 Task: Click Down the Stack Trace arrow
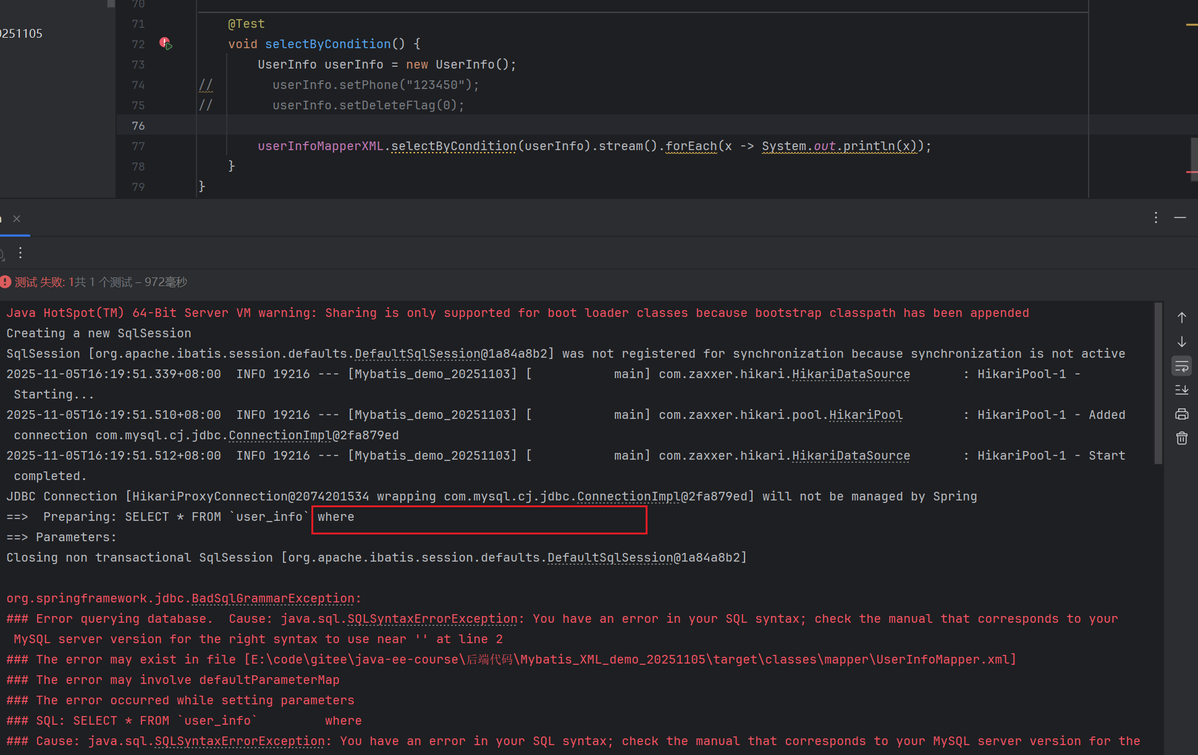1181,342
